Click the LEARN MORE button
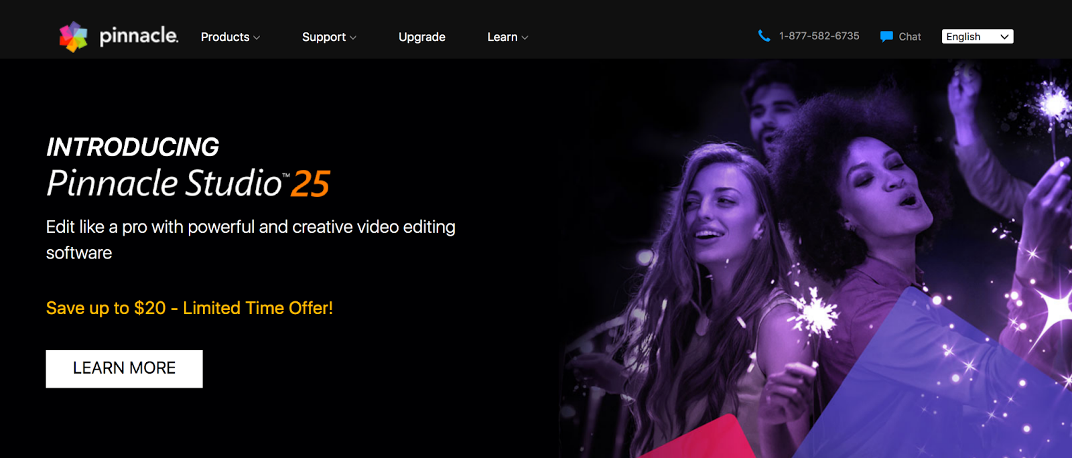This screenshot has height=458, width=1072. pos(124,369)
